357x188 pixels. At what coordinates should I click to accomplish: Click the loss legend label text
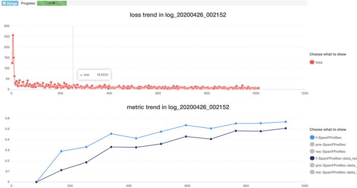(x=319, y=62)
